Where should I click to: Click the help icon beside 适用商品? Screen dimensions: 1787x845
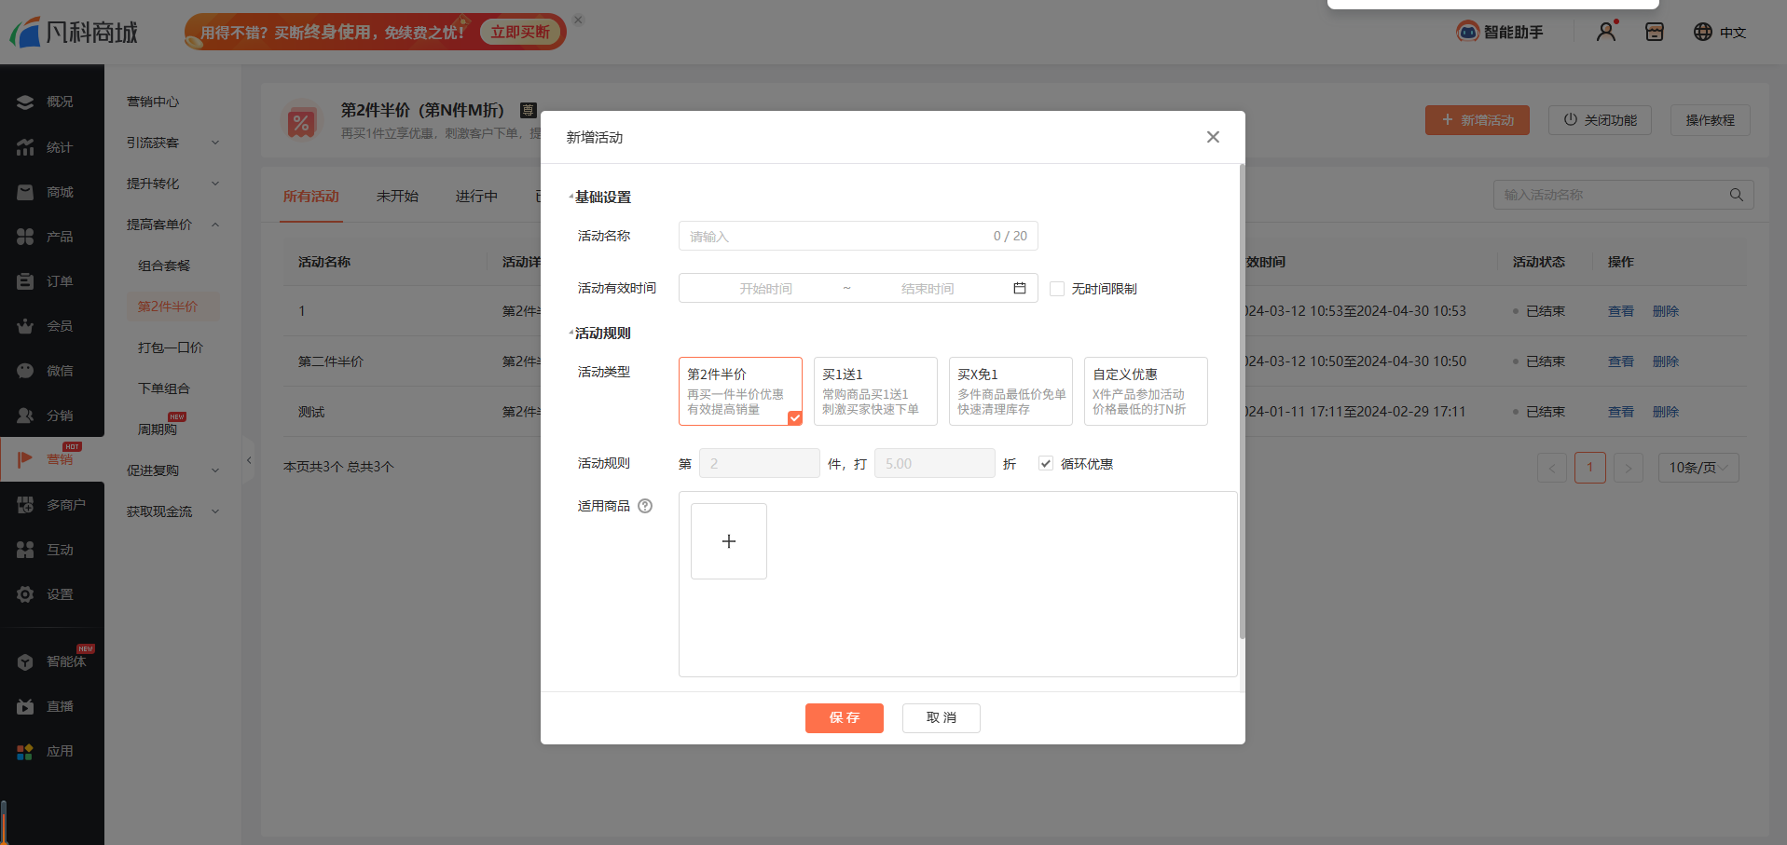click(x=645, y=506)
